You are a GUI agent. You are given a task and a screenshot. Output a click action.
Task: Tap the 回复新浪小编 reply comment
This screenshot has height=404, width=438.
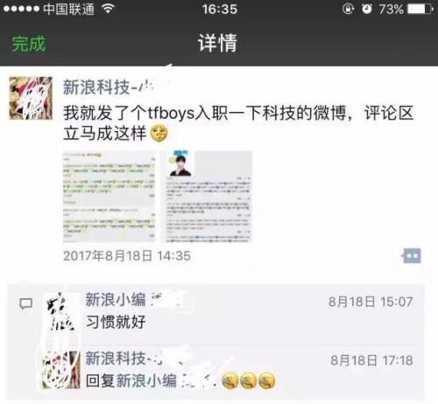click(x=180, y=380)
